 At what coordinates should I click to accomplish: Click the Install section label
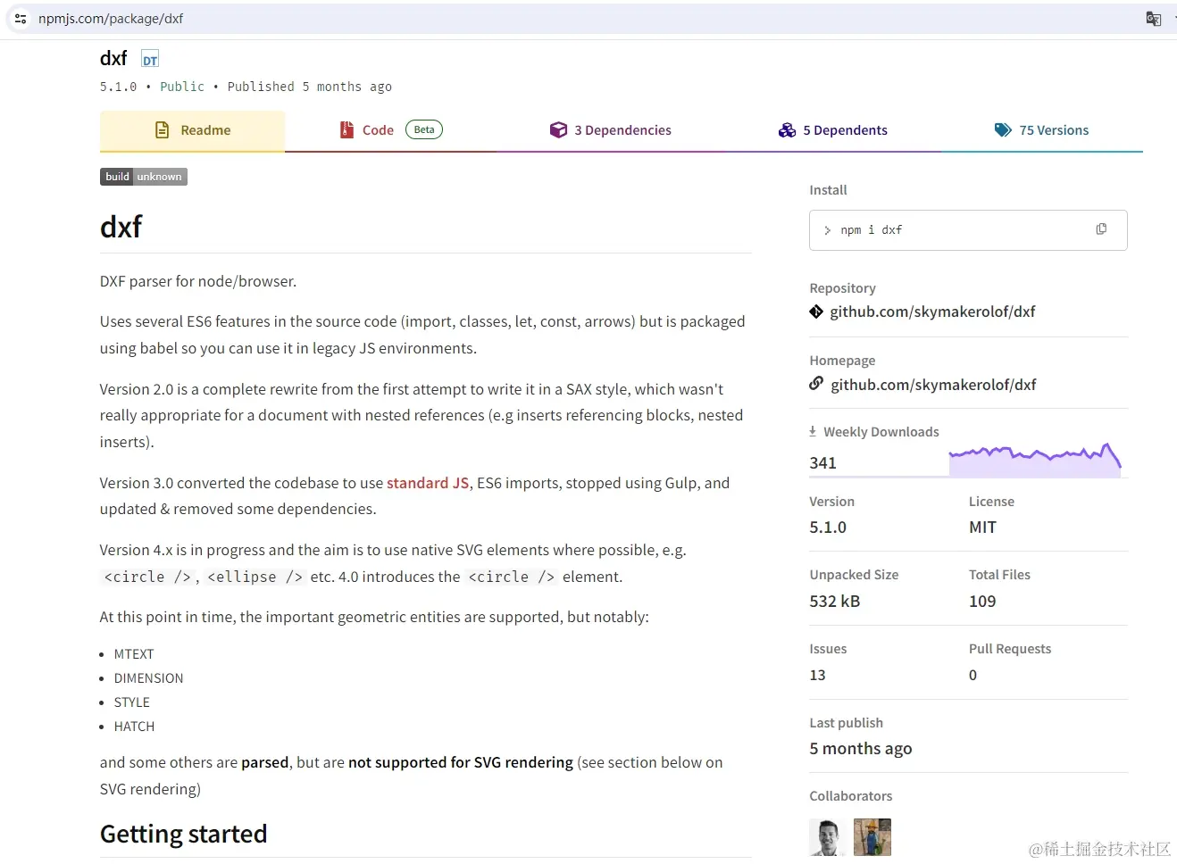coord(829,190)
